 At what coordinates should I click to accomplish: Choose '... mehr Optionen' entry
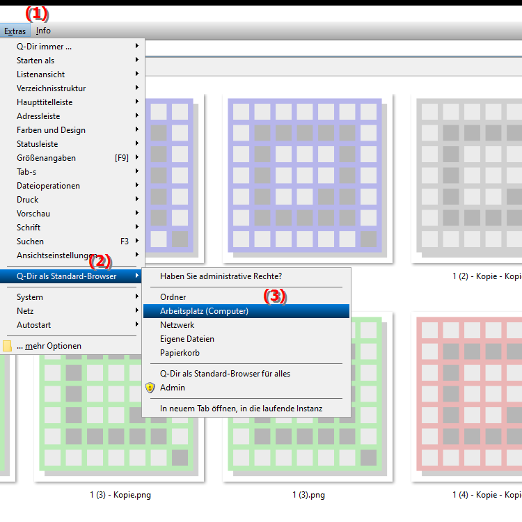(71, 346)
